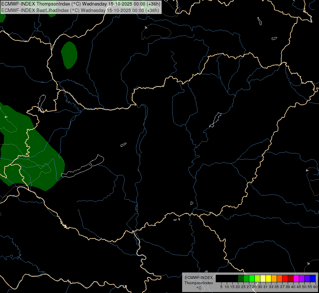This screenshot has height=293, width=319.
Task: Click the legend value label 35
Action: [x=277, y=287]
